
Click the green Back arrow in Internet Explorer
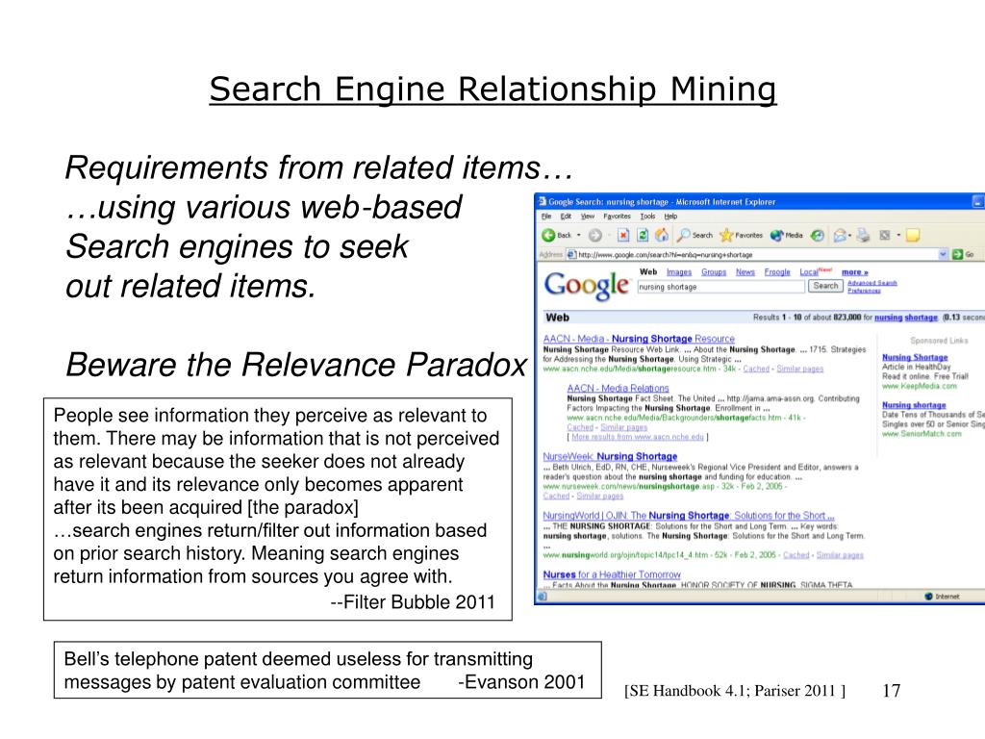point(548,235)
